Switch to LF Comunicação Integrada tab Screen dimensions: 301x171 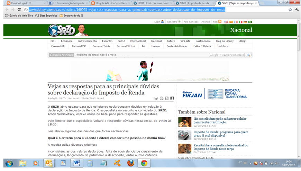tap(68, 3)
